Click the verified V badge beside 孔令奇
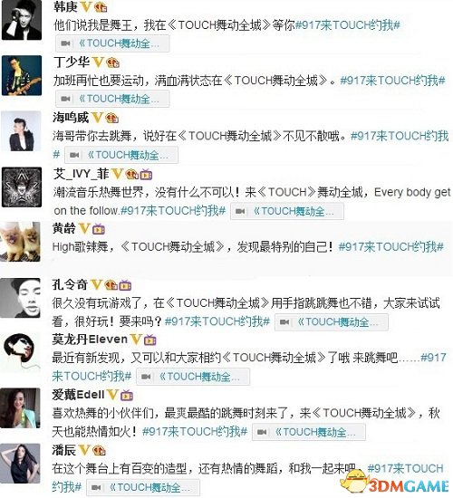The width and height of the screenshot is (453, 498). tap(97, 284)
